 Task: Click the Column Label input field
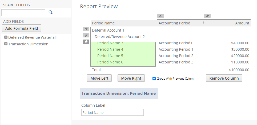click(x=113, y=113)
